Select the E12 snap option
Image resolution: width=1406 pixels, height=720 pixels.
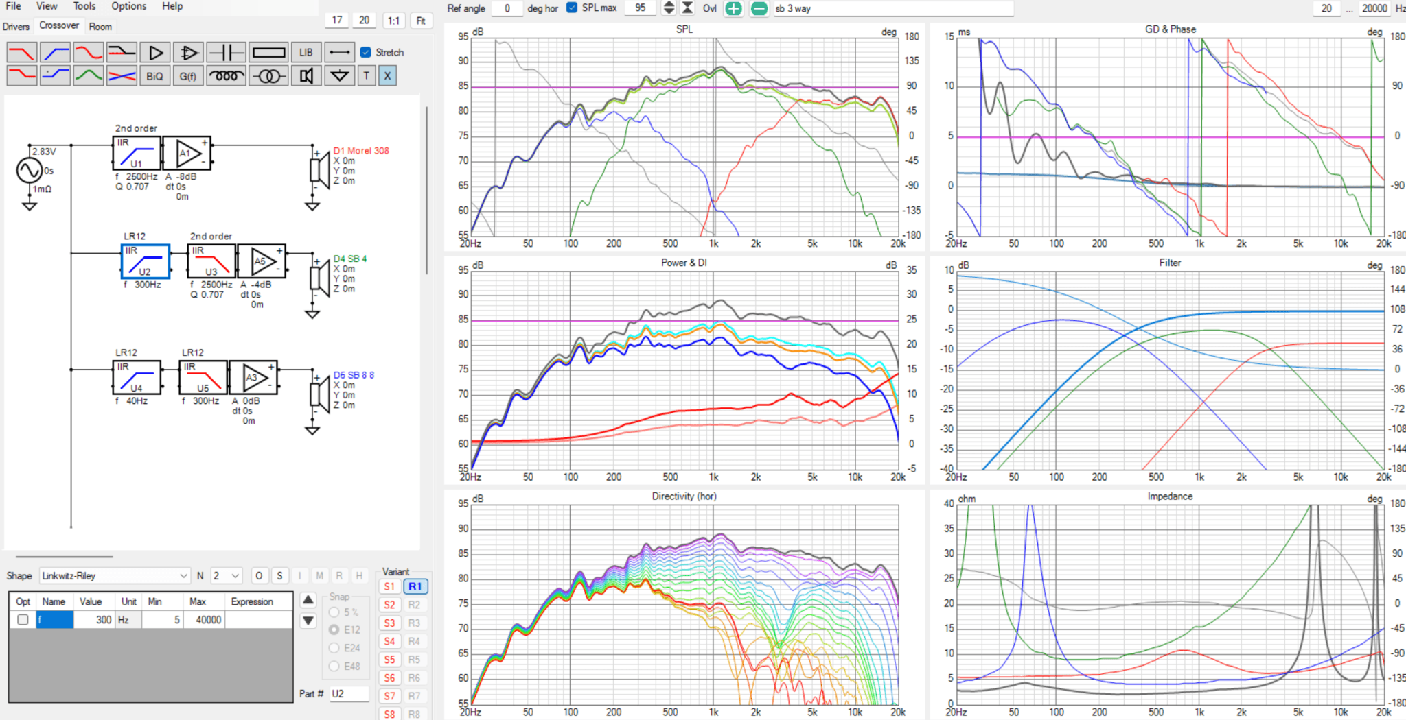(334, 629)
